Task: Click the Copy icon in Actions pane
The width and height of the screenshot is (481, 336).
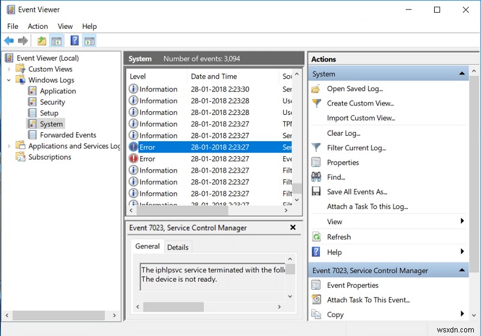Action: click(x=316, y=314)
